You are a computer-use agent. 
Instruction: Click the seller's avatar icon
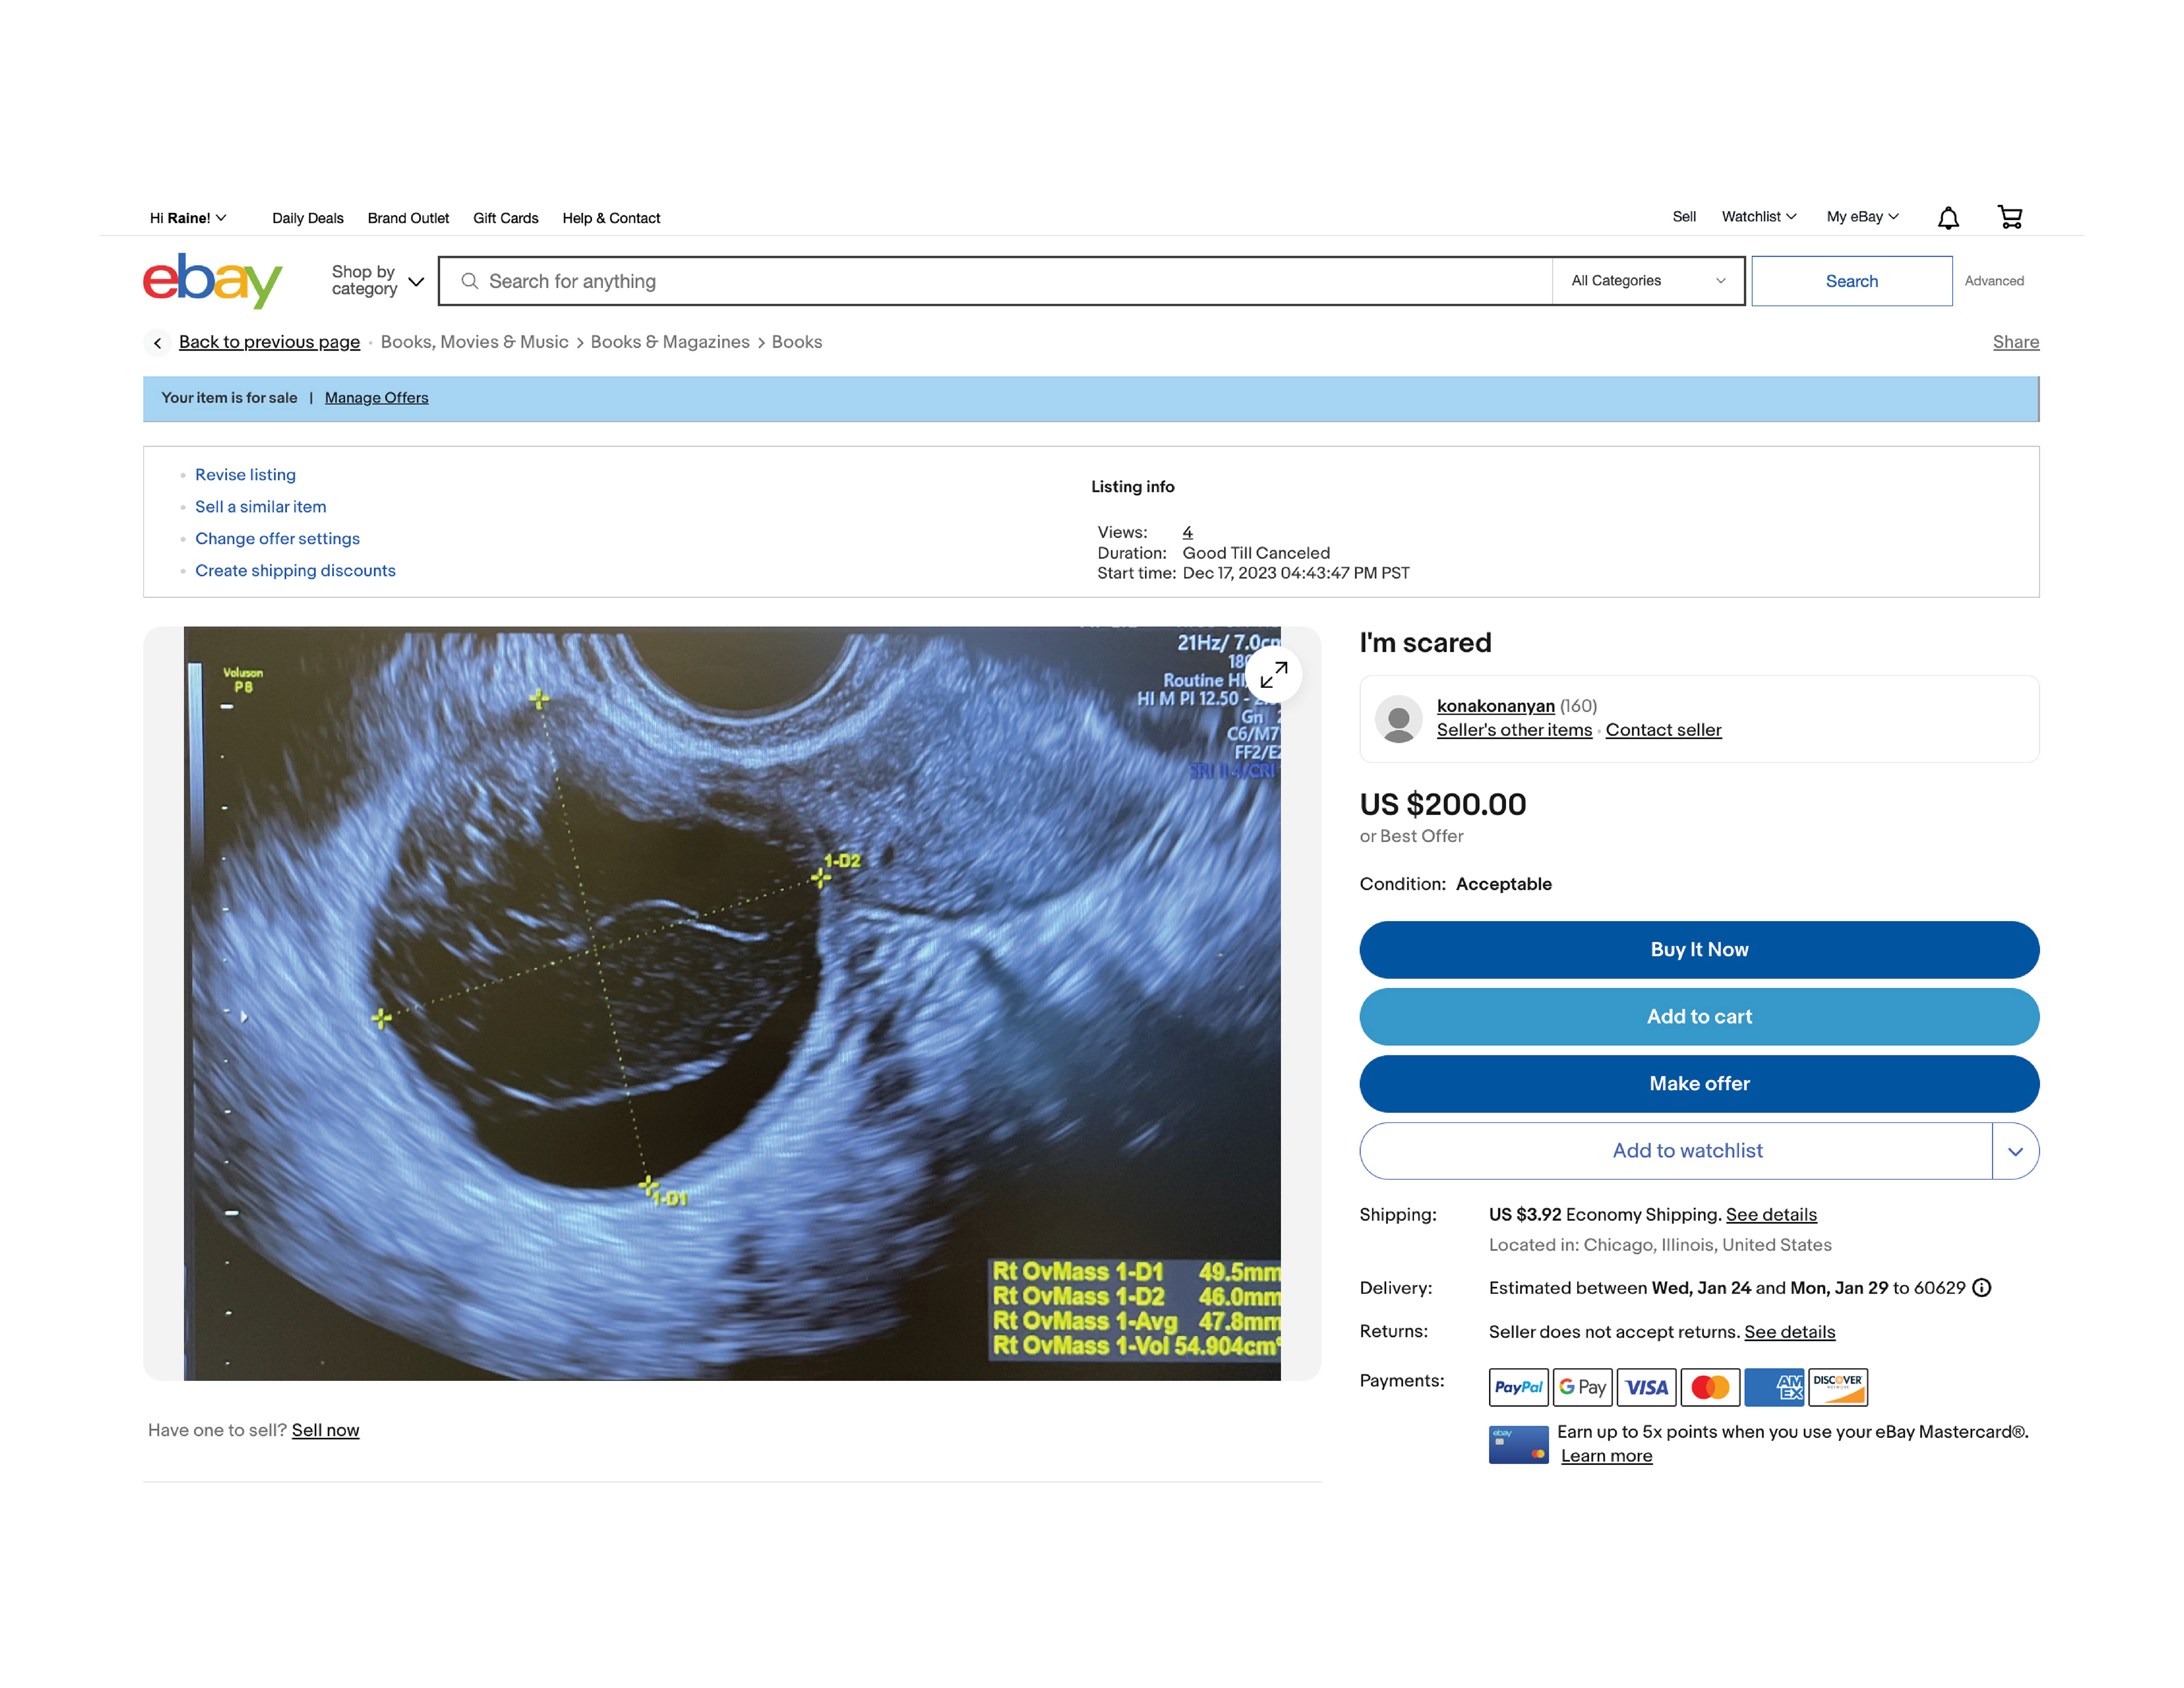pyautogui.click(x=1398, y=719)
